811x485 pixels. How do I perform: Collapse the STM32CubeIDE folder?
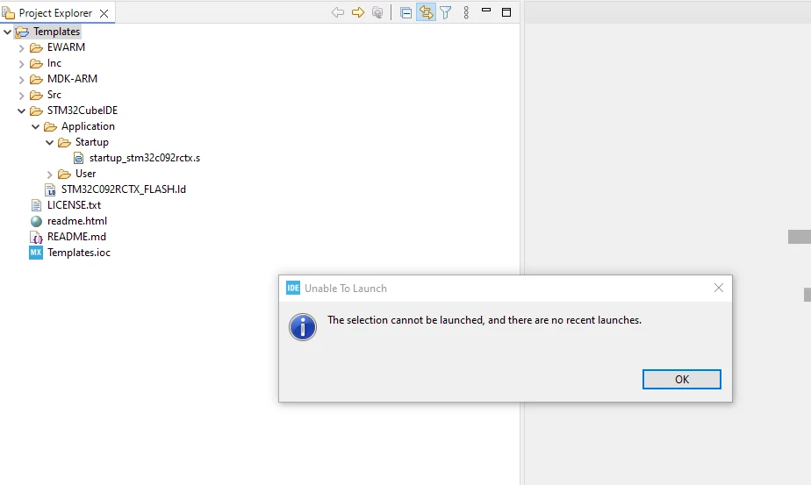click(21, 111)
